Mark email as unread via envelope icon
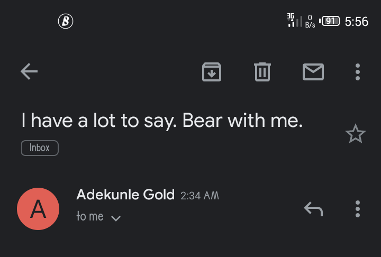This screenshot has height=257, width=381. (313, 71)
